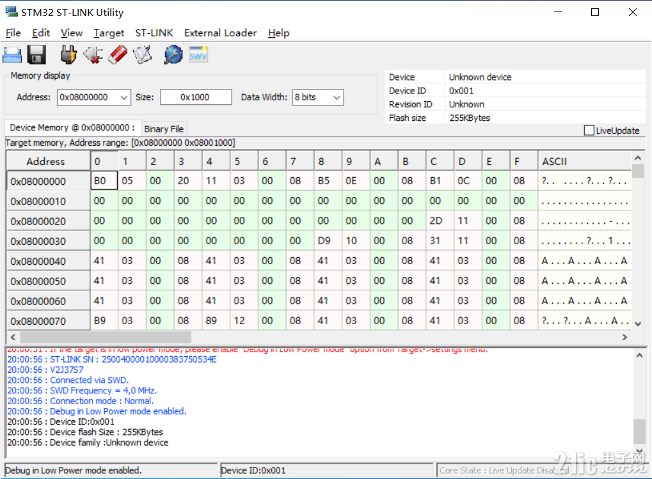This screenshot has height=479, width=652.
Task: Click the Size input field
Action: (x=196, y=97)
